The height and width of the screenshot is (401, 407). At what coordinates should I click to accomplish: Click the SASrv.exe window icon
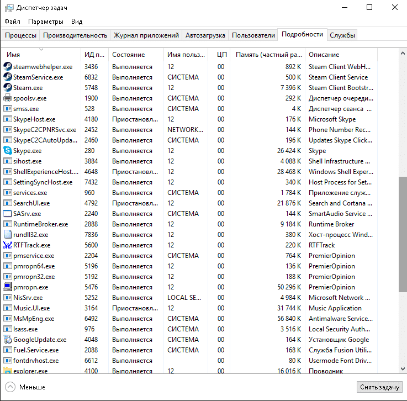[x=8, y=213]
